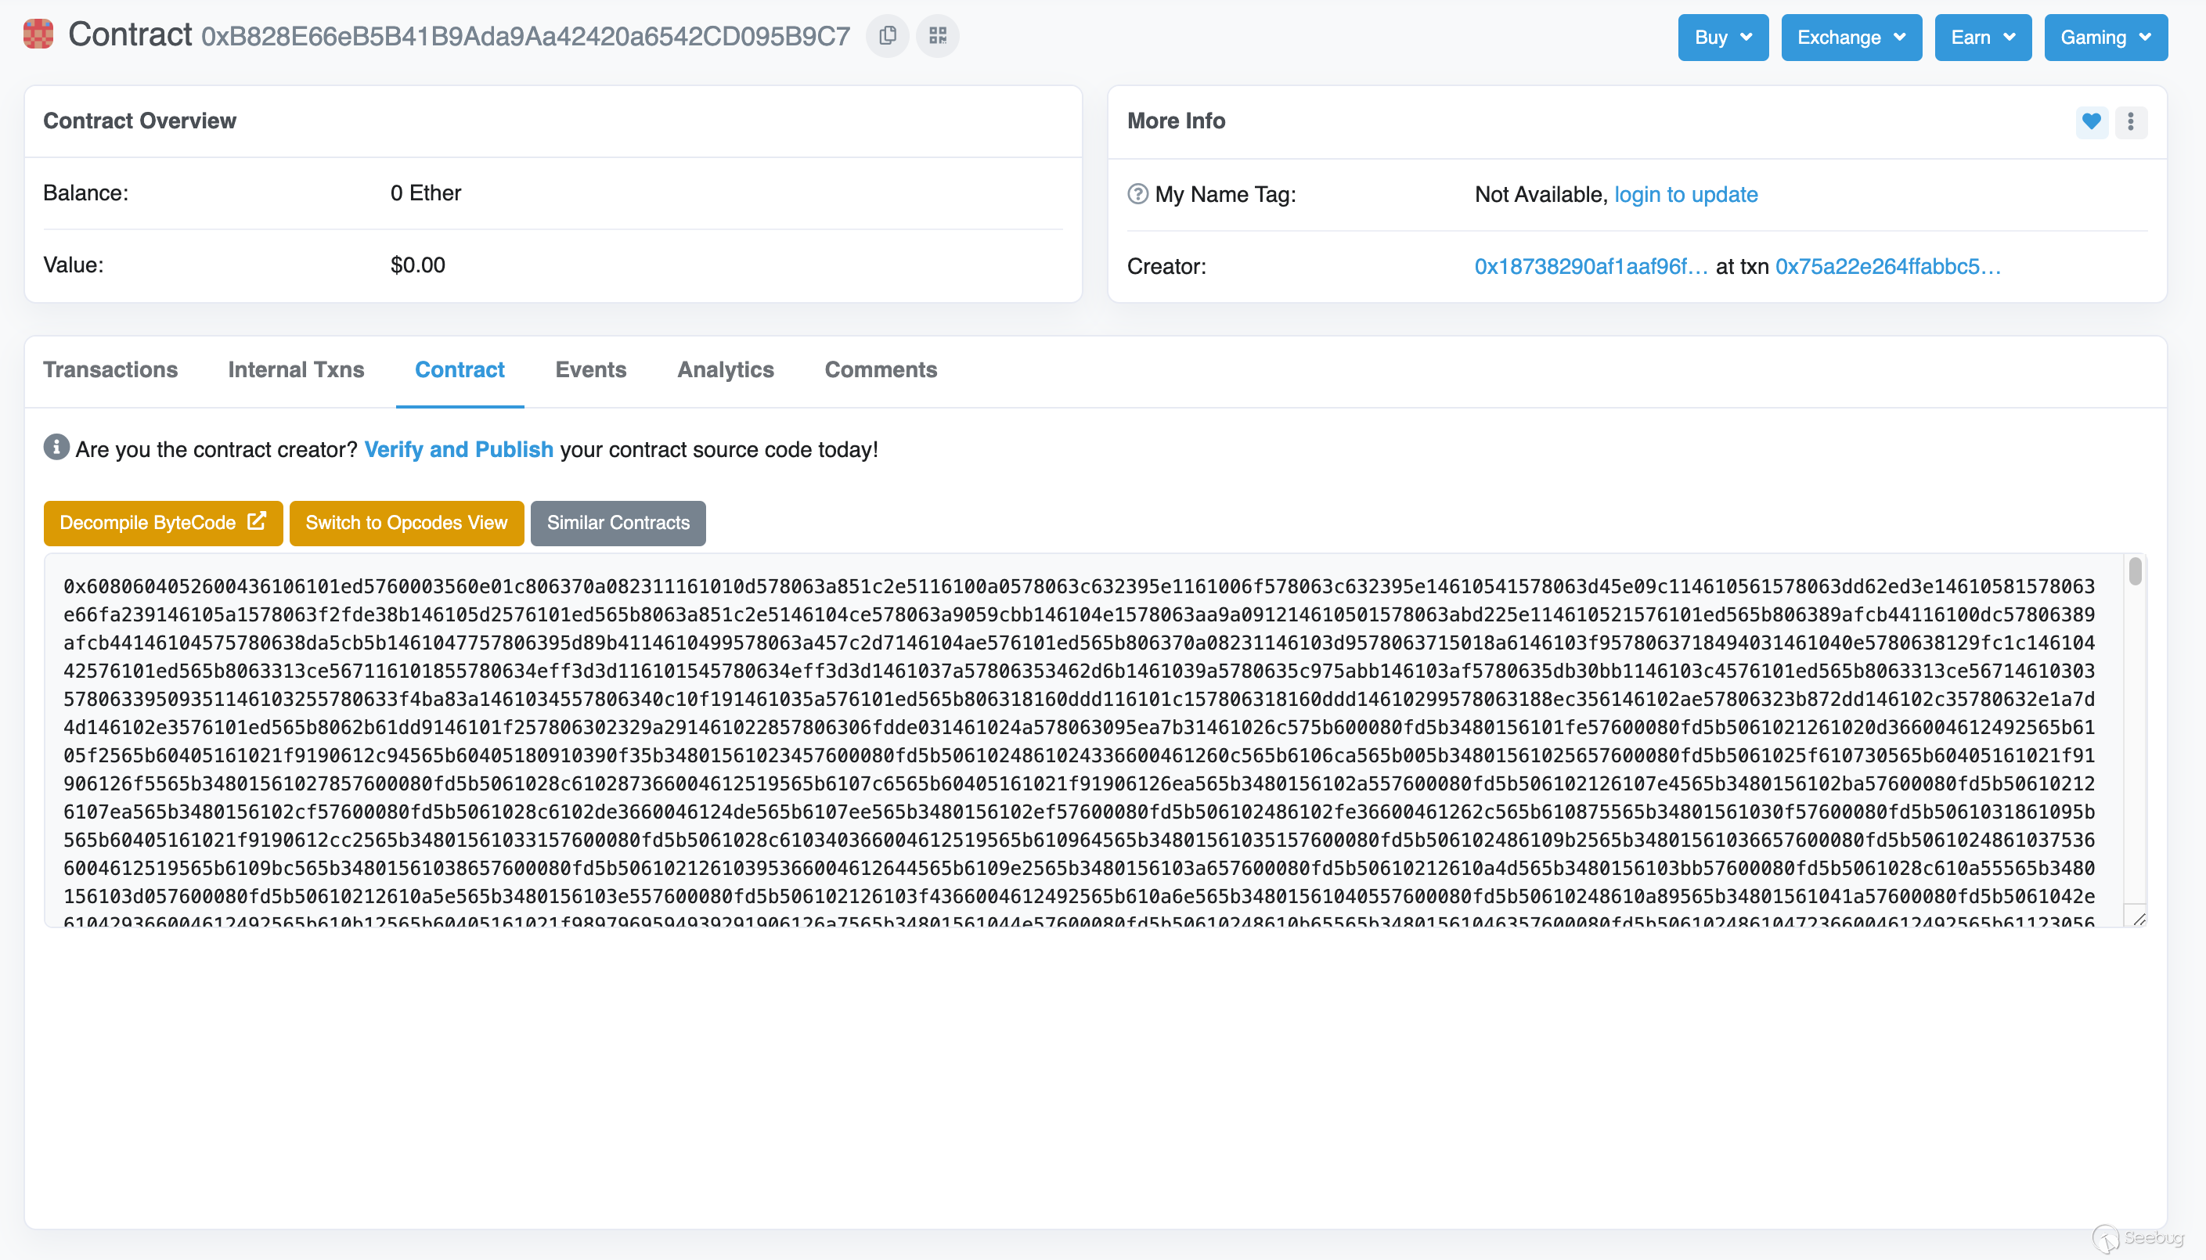The width and height of the screenshot is (2206, 1260).
Task: Switch to the Transactions tab
Action: pos(110,370)
